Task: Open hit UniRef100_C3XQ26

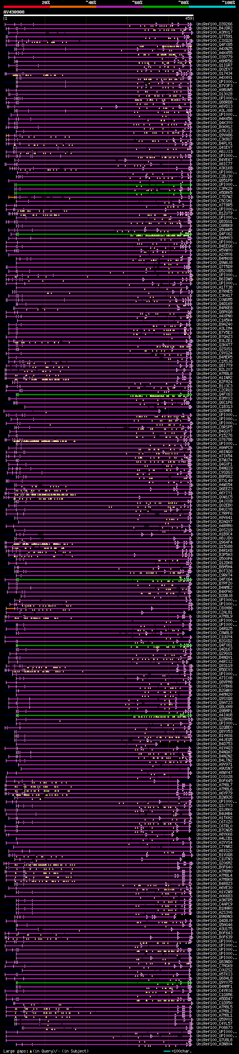Action: (214, 40)
